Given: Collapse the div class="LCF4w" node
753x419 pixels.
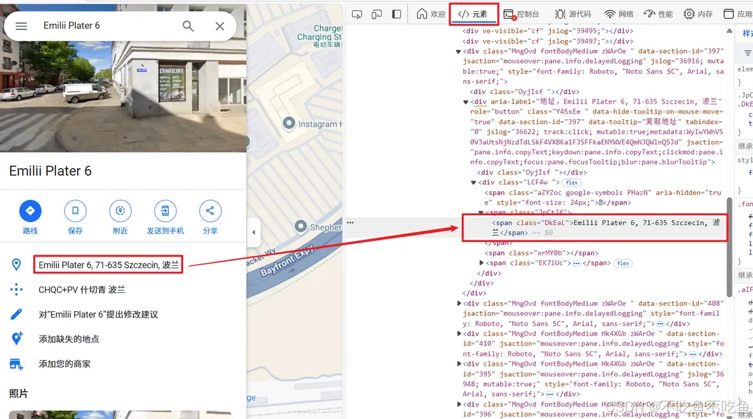Looking at the screenshot, I should (474, 183).
